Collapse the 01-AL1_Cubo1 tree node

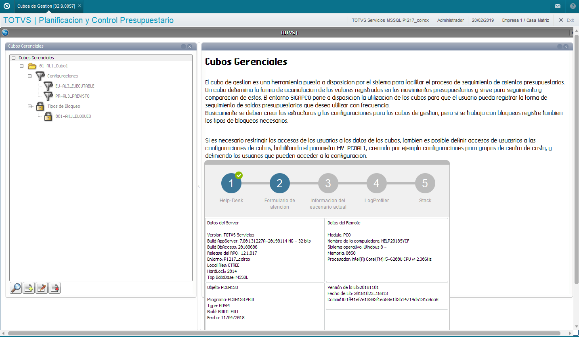(22, 66)
